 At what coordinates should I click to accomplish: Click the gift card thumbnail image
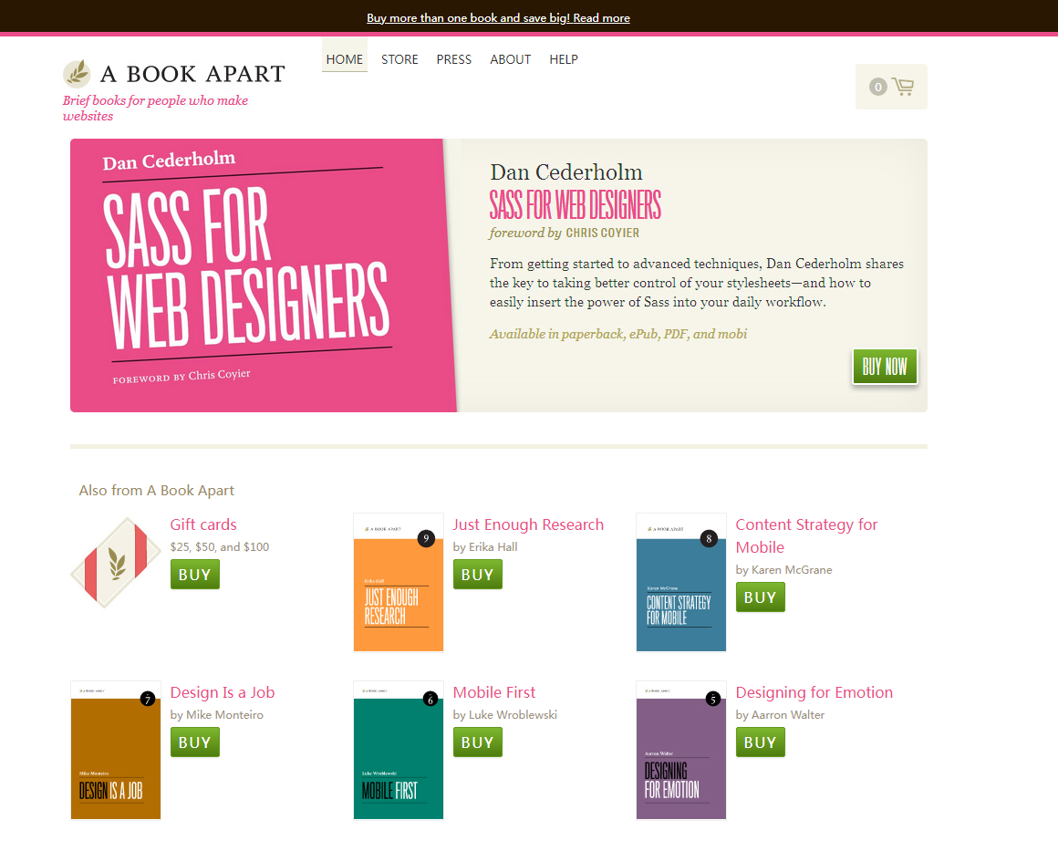point(116,562)
